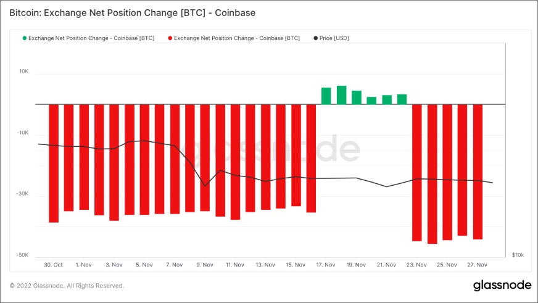Click the red series legend label text
The height and width of the screenshot is (303, 538).
[x=237, y=38]
